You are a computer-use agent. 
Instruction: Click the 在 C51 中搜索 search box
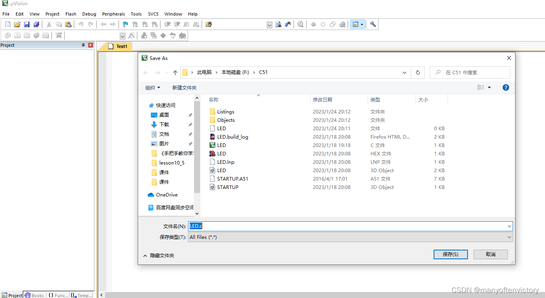click(x=470, y=73)
